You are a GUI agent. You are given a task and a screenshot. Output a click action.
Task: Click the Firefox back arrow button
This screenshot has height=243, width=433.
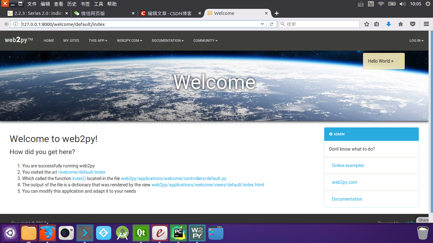tap(6, 24)
